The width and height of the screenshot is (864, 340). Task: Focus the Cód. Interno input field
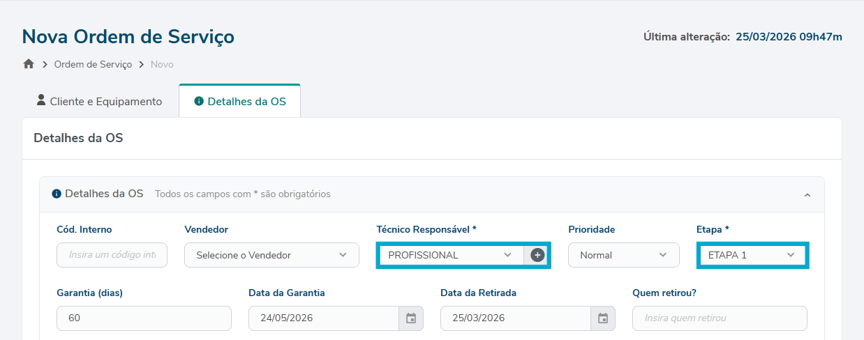(x=112, y=255)
